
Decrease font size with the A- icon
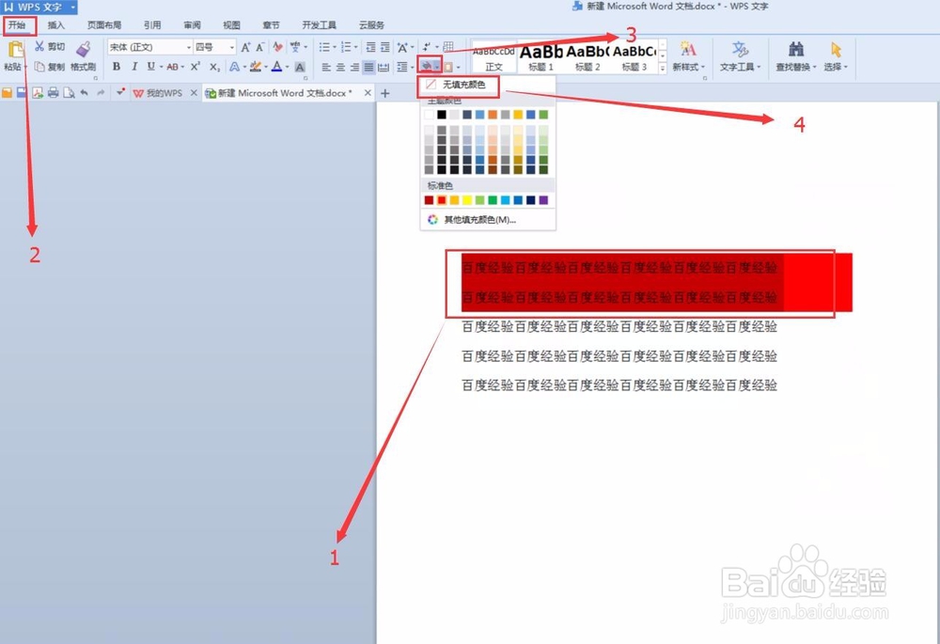pyautogui.click(x=260, y=47)
